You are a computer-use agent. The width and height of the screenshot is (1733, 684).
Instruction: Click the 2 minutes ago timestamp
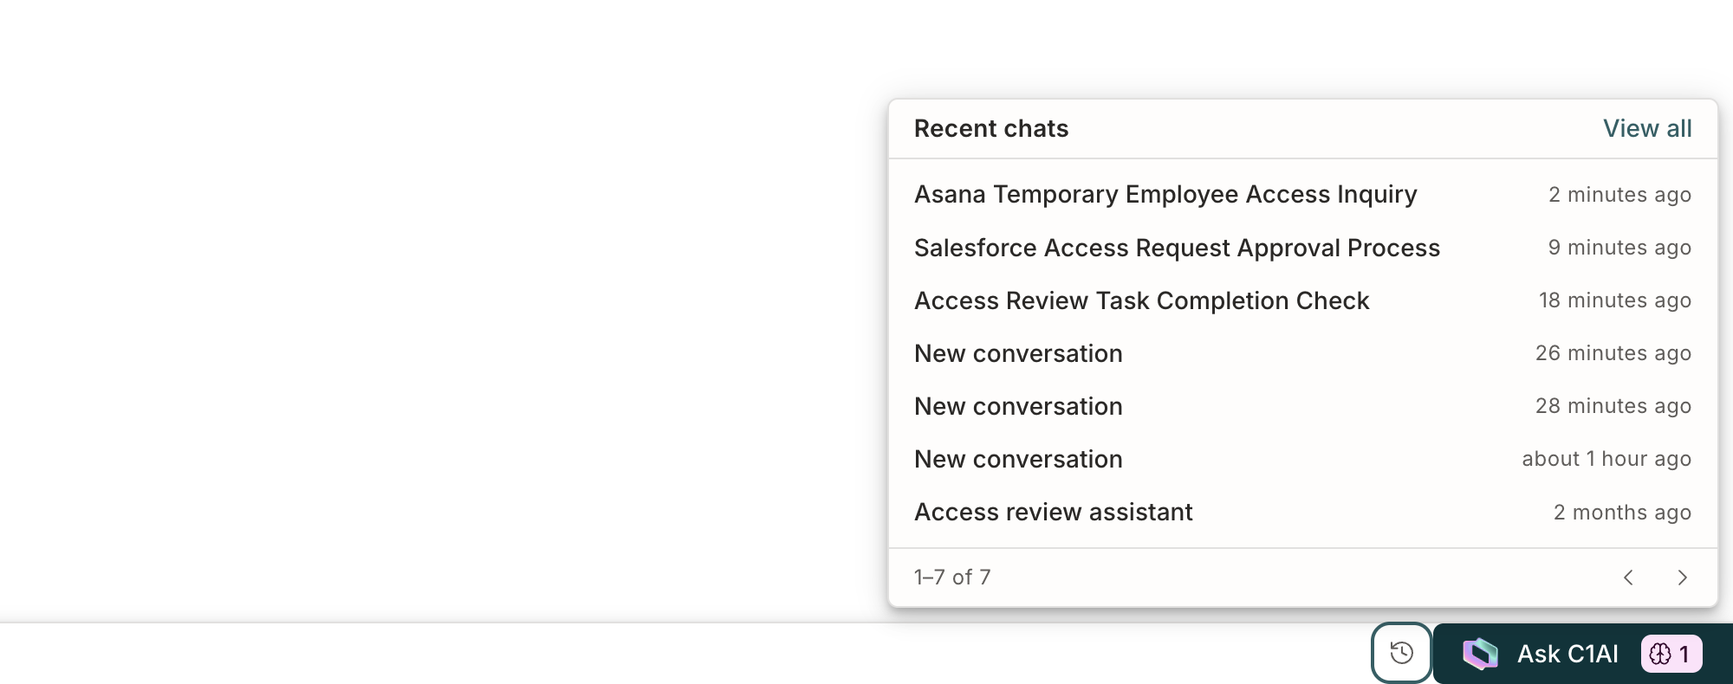(1619, 195)
